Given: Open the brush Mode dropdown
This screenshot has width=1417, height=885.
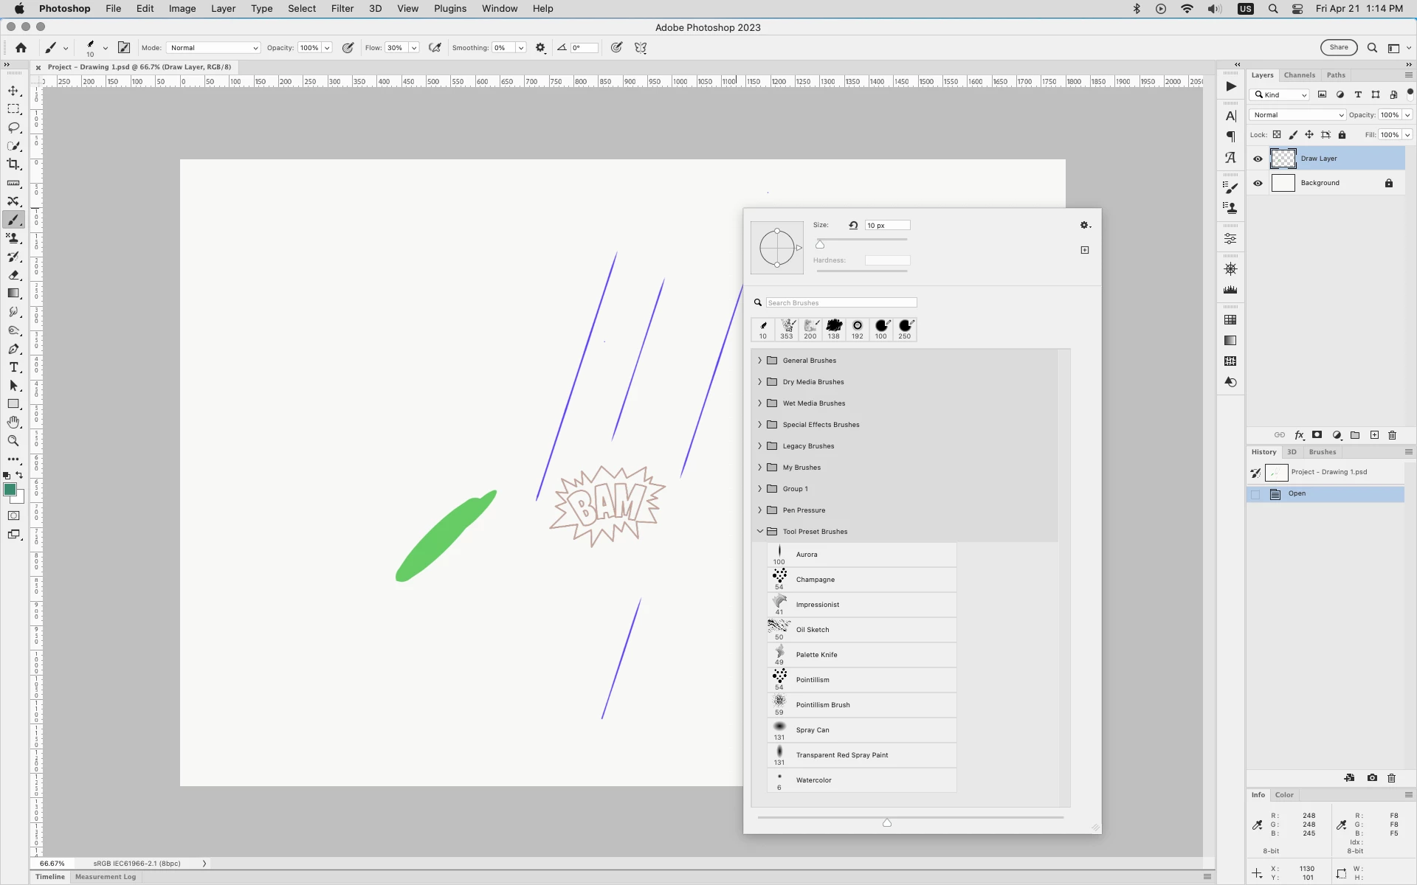Looking at the screenshot, I should pyautogui.click(x=213, y=48).
